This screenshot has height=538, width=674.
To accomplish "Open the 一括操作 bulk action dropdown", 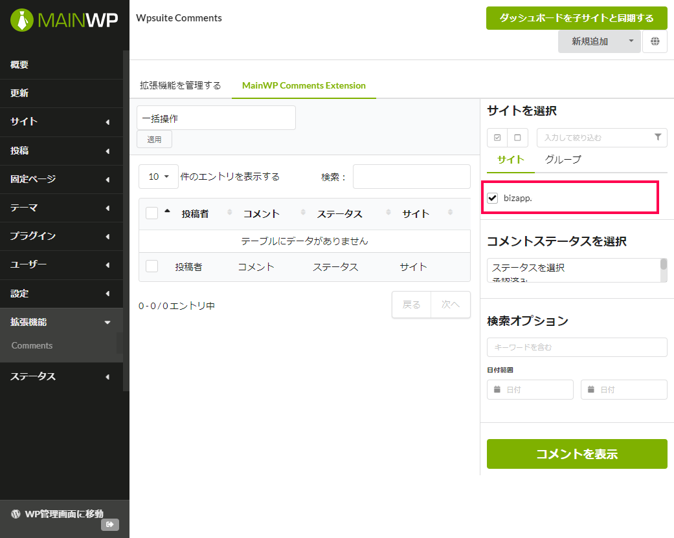I will [x=216, y=118].
